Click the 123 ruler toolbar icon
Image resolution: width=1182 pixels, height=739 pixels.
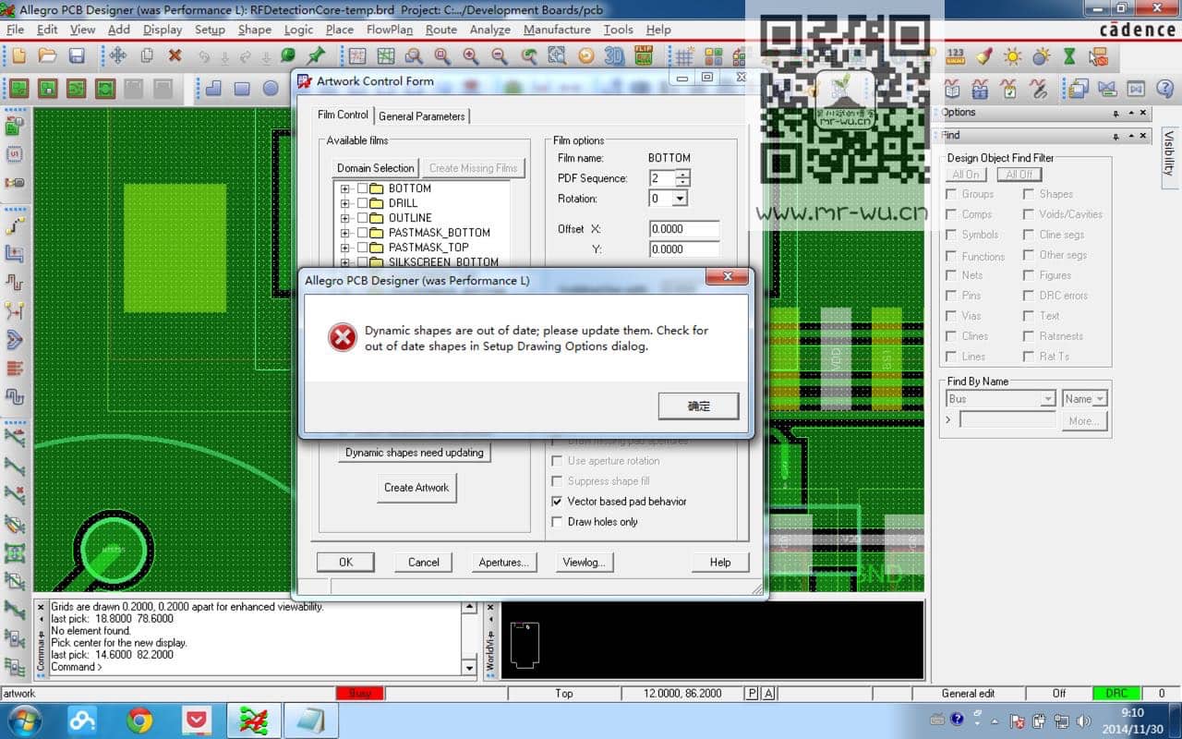tap(956, 56)
